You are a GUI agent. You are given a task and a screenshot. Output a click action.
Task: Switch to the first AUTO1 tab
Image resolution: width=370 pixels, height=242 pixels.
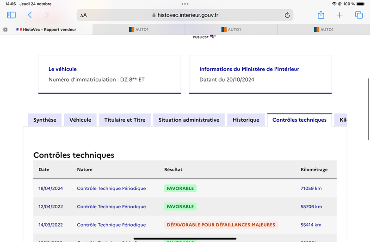pos(139,30)
